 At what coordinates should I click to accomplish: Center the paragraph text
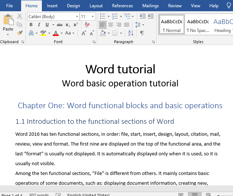[x=111, y=25]
